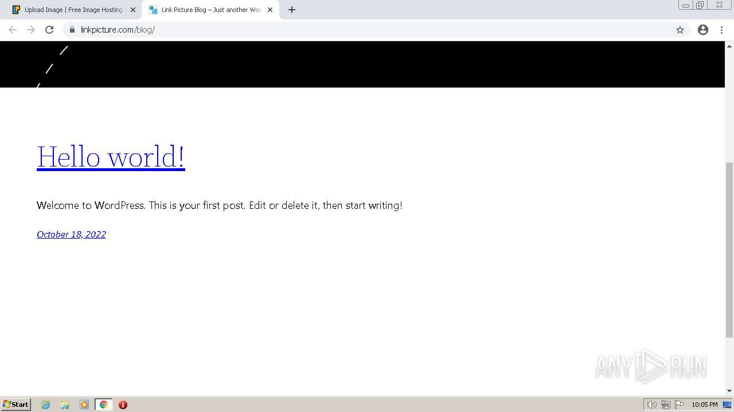Open the red shield taskbar icon
Viewport: 734px width, 412px height.
point(123,405)
